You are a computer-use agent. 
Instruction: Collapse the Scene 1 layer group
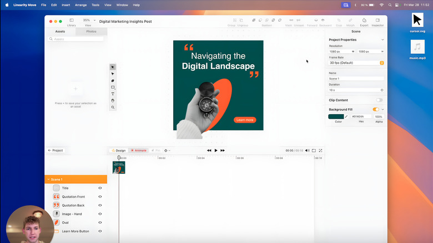[48, 180]
